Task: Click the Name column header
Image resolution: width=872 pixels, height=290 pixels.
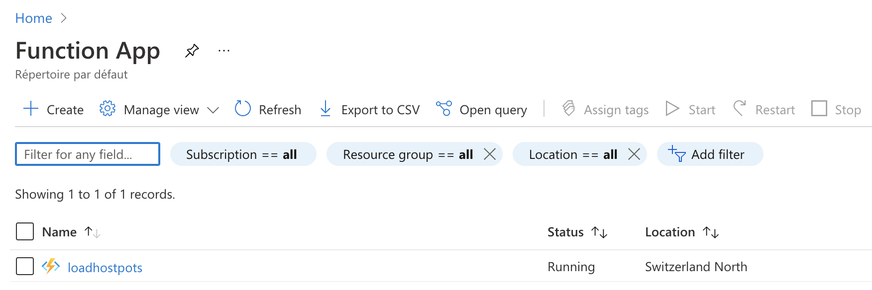Action: tap(59, 232)
